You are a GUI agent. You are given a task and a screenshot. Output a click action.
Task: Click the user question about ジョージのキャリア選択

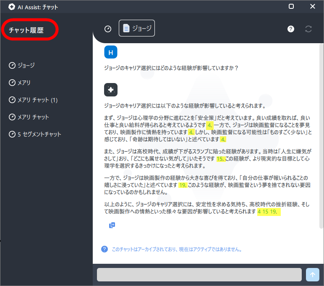coord(171,68)
